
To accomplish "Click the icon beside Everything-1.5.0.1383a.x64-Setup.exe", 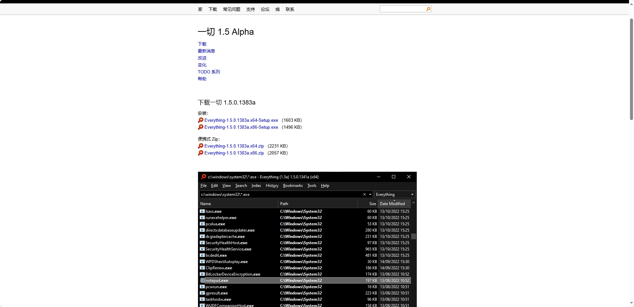I will pyautogui.click(x=201, y=120).
